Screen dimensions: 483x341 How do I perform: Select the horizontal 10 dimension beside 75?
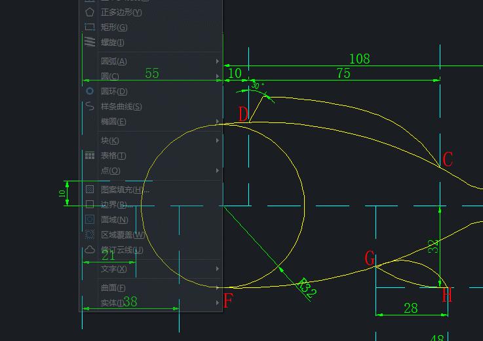(235, 73)
